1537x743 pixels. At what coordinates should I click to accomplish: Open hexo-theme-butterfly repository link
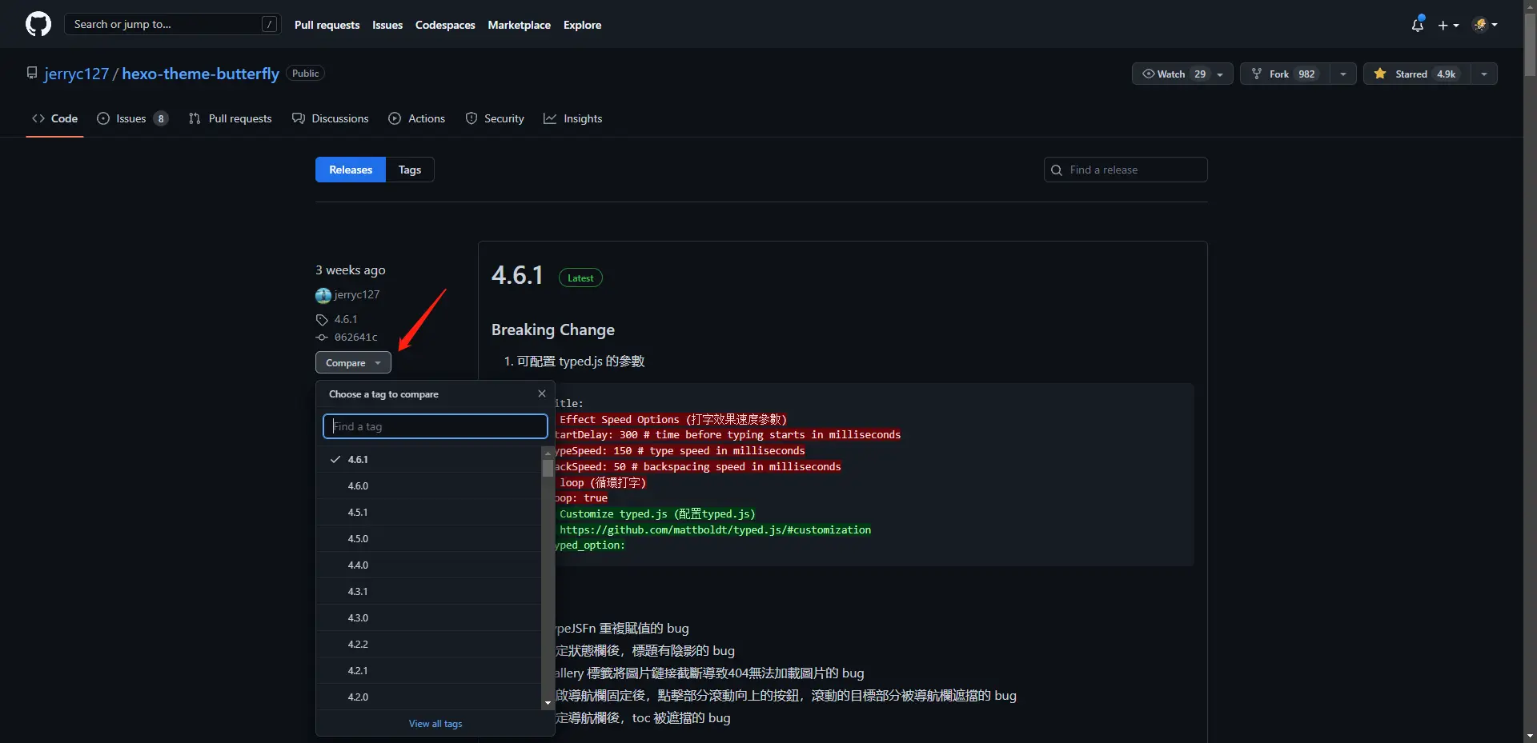(200, 74)
